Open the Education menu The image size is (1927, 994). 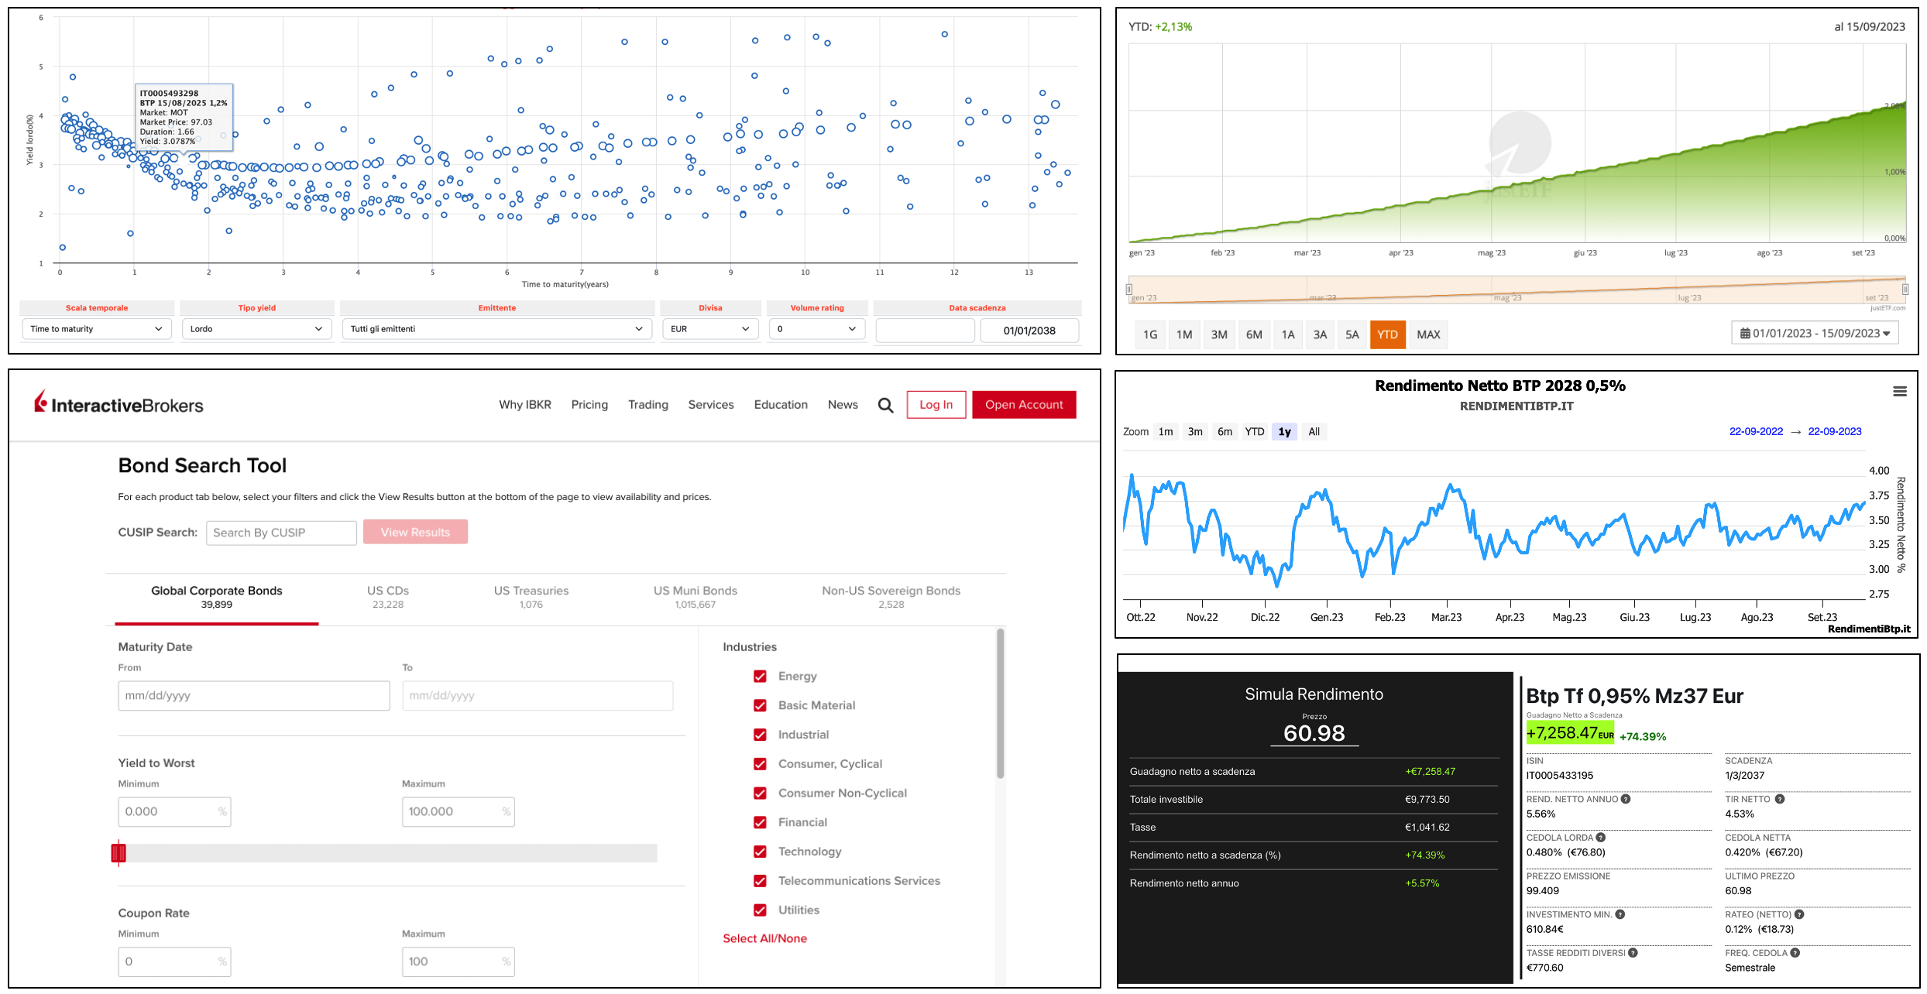point(781,405)
